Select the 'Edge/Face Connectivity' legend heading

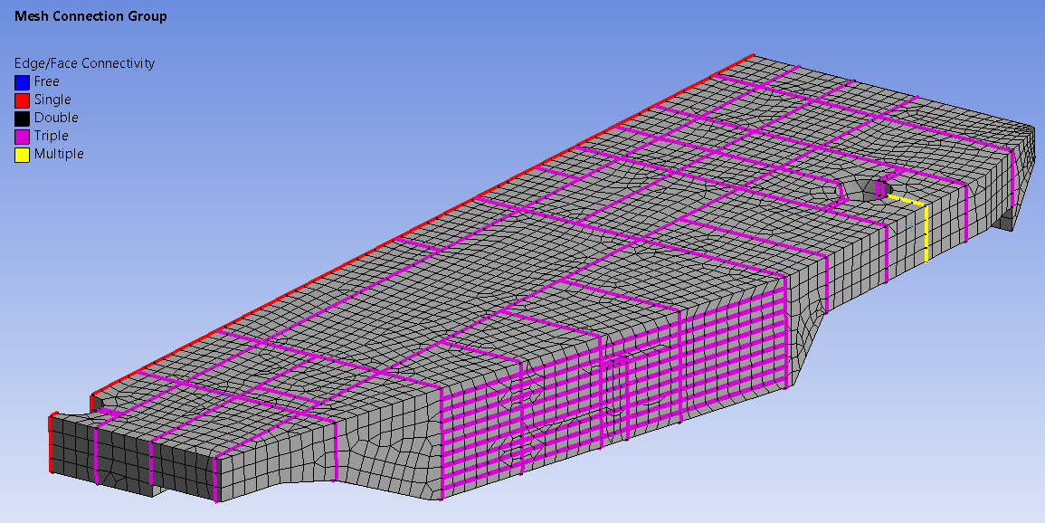(x=85, y=63)
